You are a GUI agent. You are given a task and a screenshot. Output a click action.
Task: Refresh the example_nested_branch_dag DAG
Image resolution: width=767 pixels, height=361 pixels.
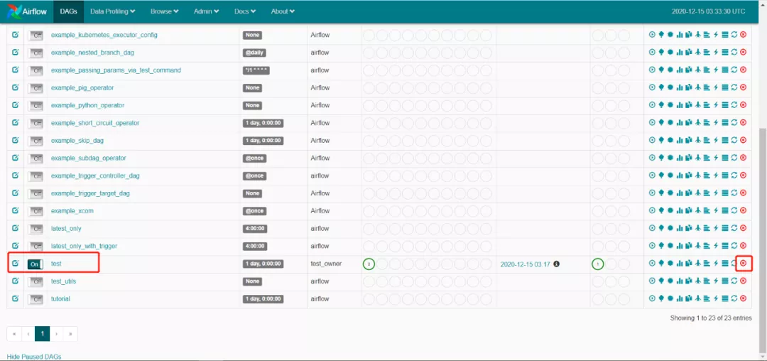coord(734,53)
